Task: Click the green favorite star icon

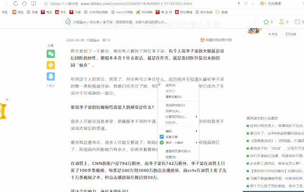Action: [266, 22]
